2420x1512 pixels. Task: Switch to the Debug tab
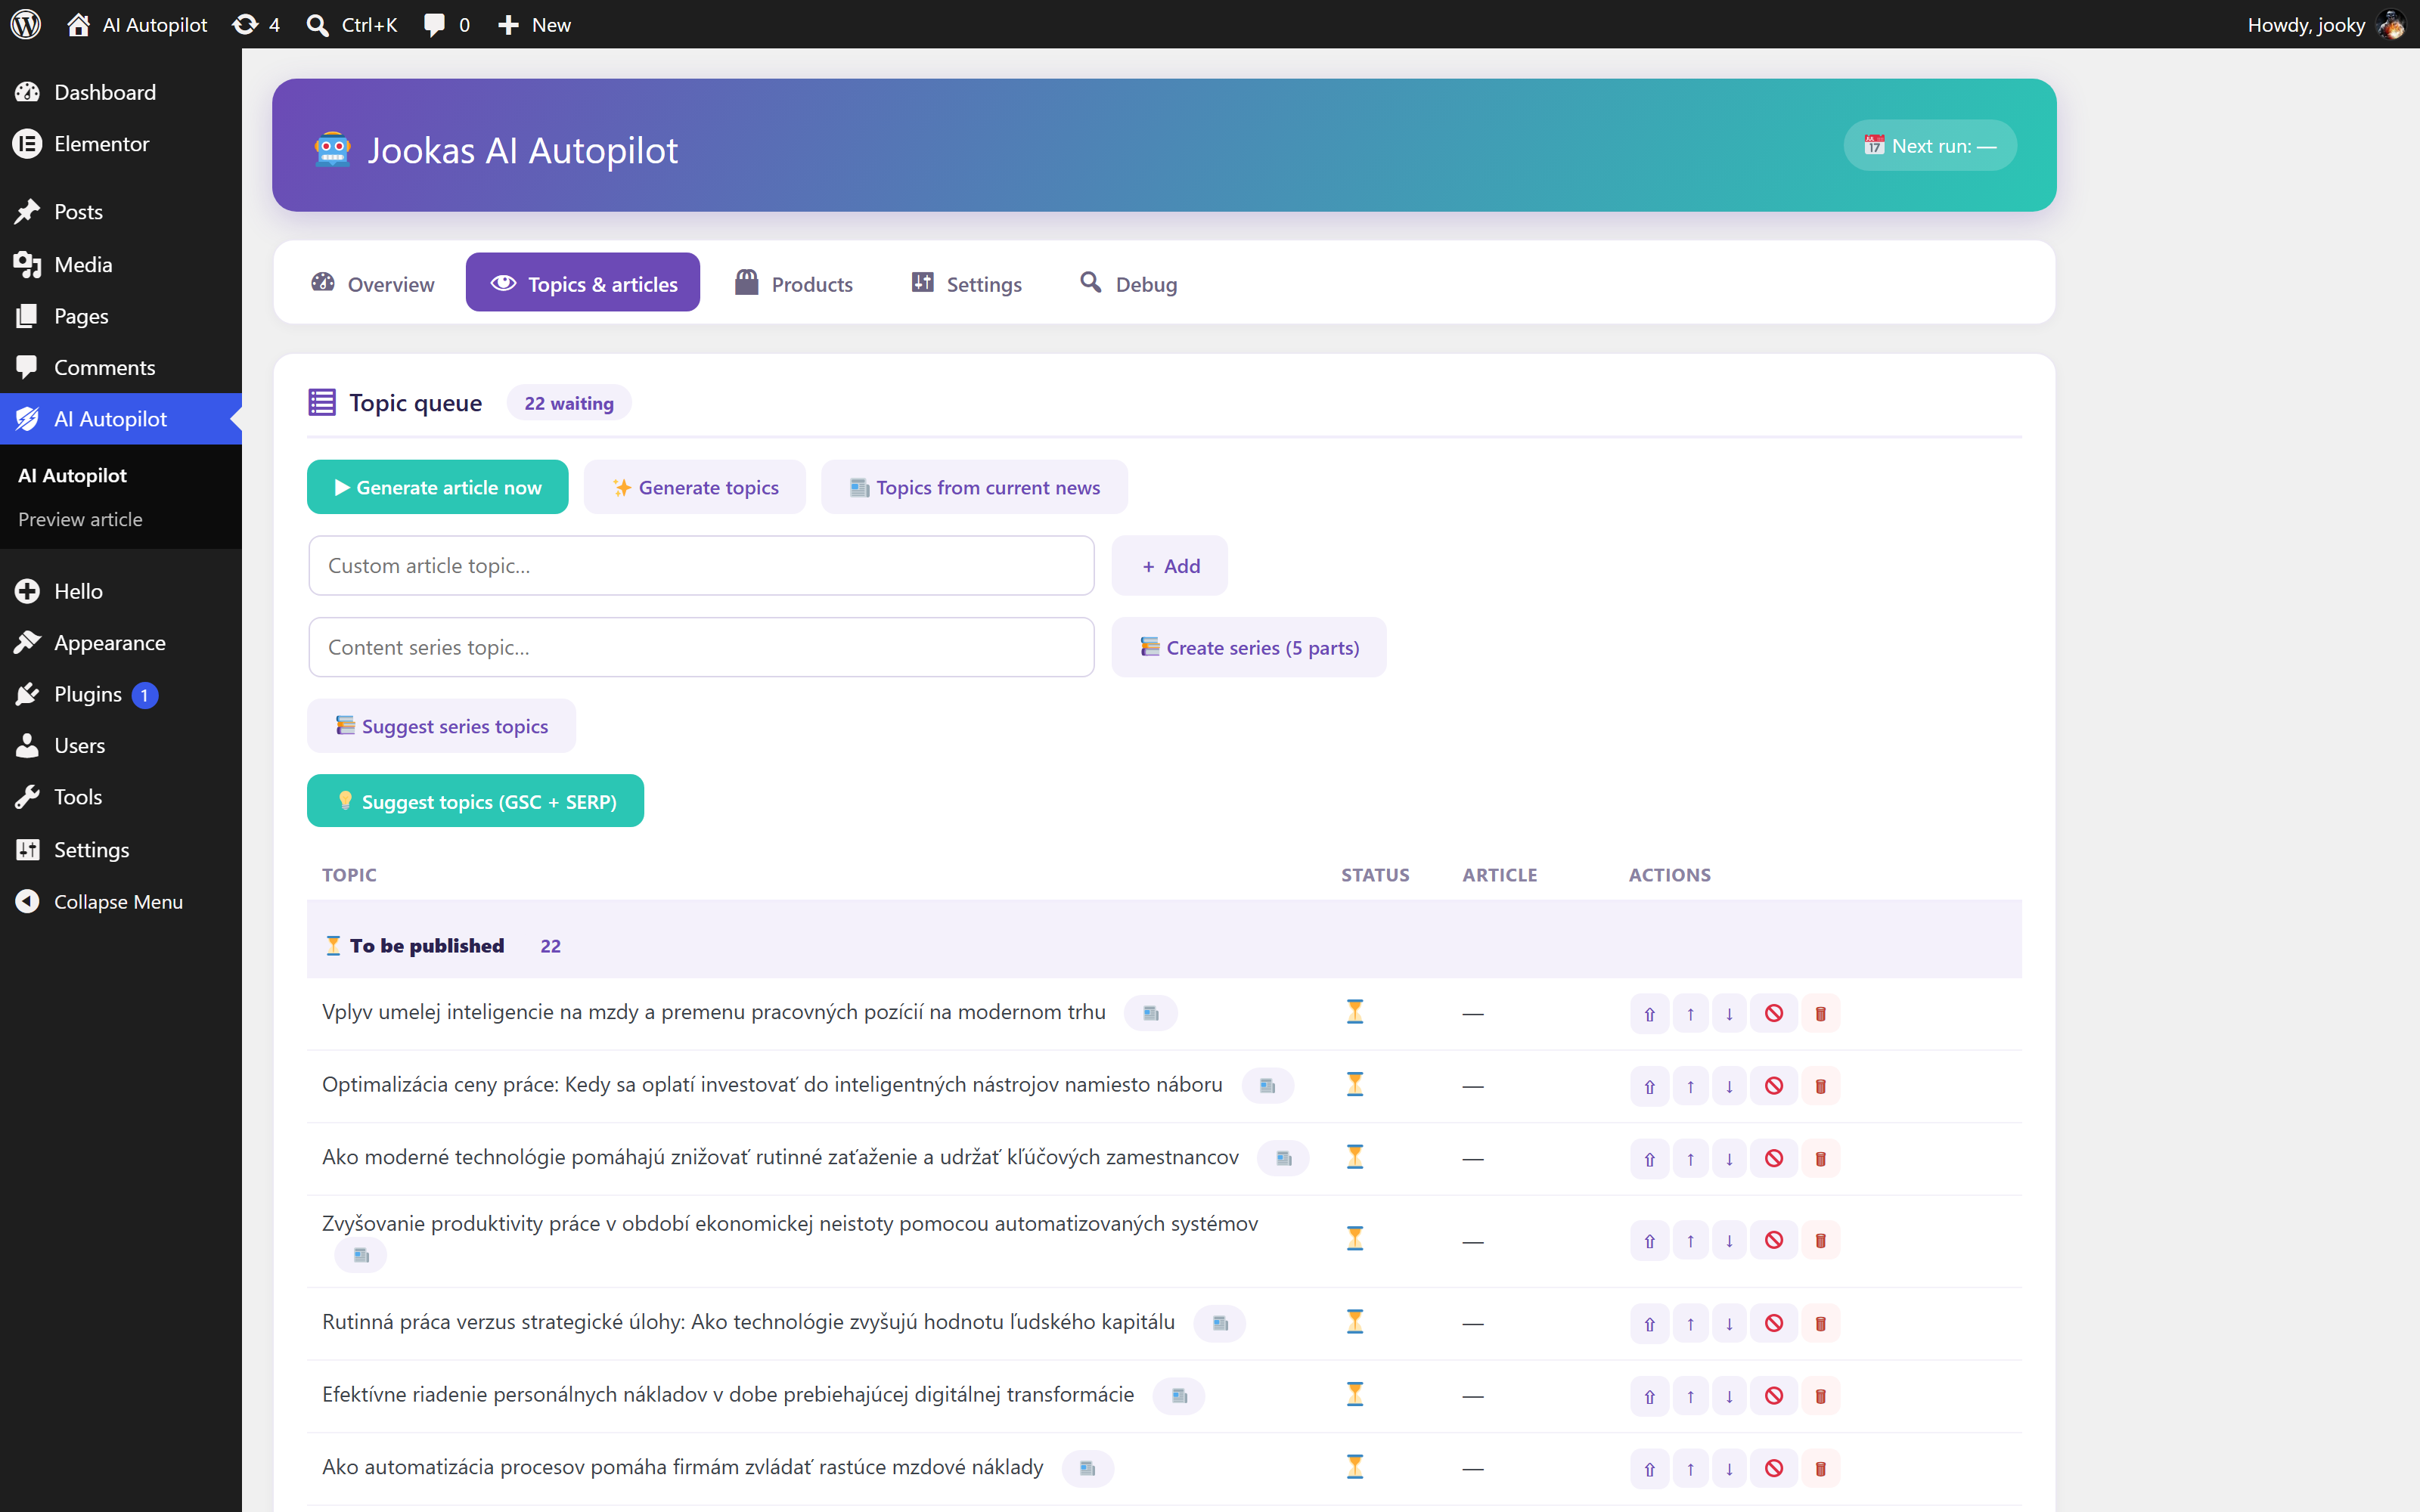tap(1129, 283)
